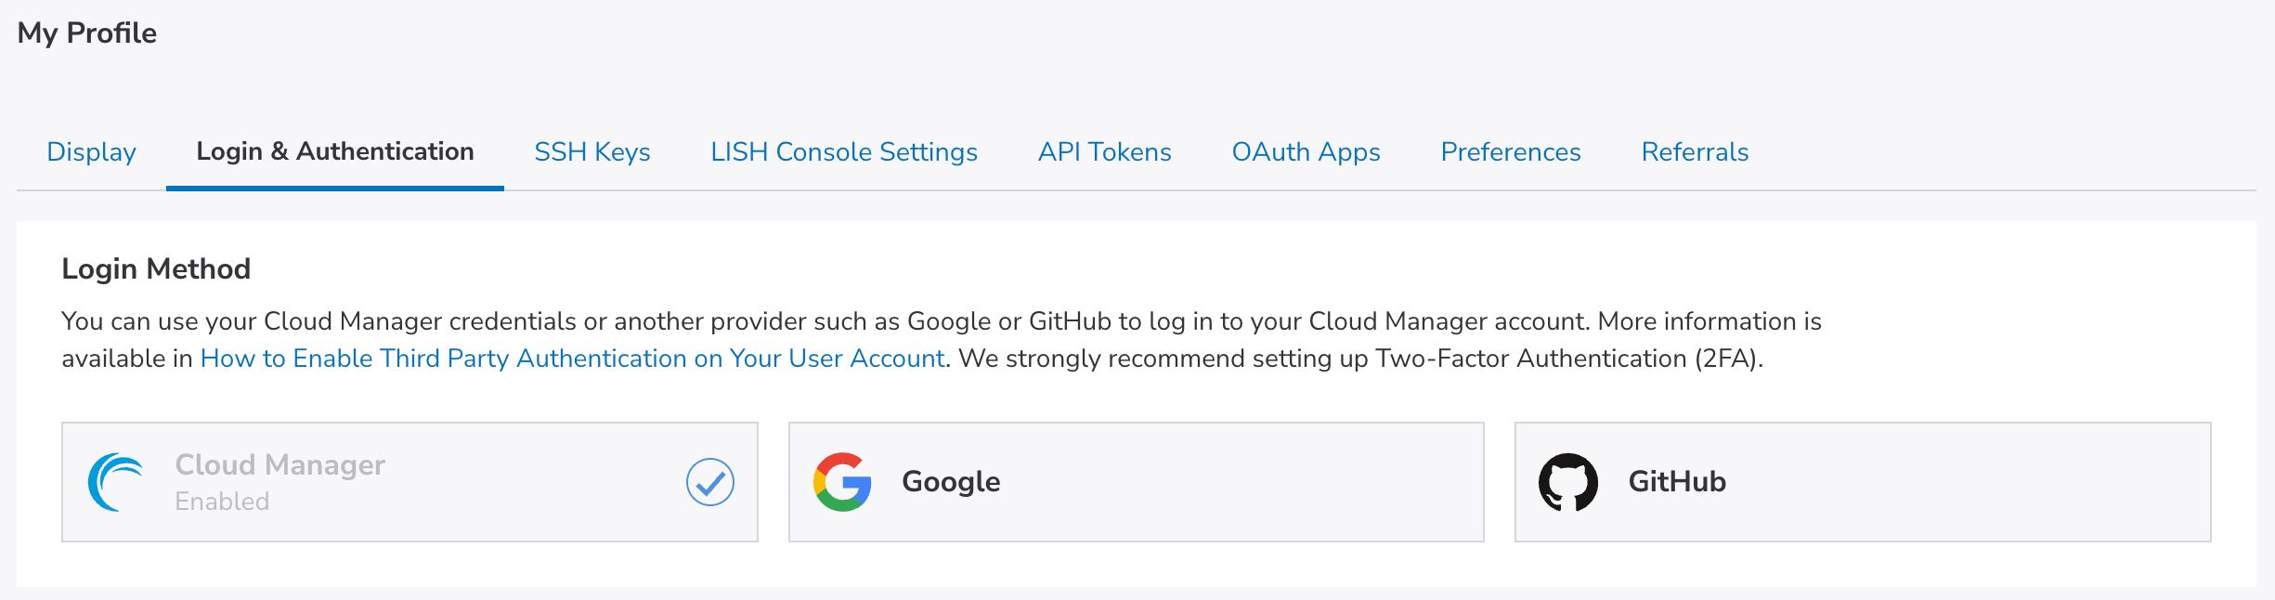Viewport: 2275px width, 600px height.
Task: Open the Third Party Authentication guide link
Action: (x=572, y=359)
